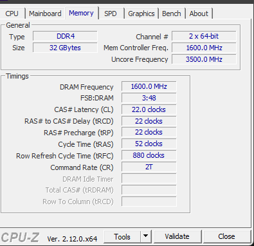
Task: Open the About tab
Action: 199,14
